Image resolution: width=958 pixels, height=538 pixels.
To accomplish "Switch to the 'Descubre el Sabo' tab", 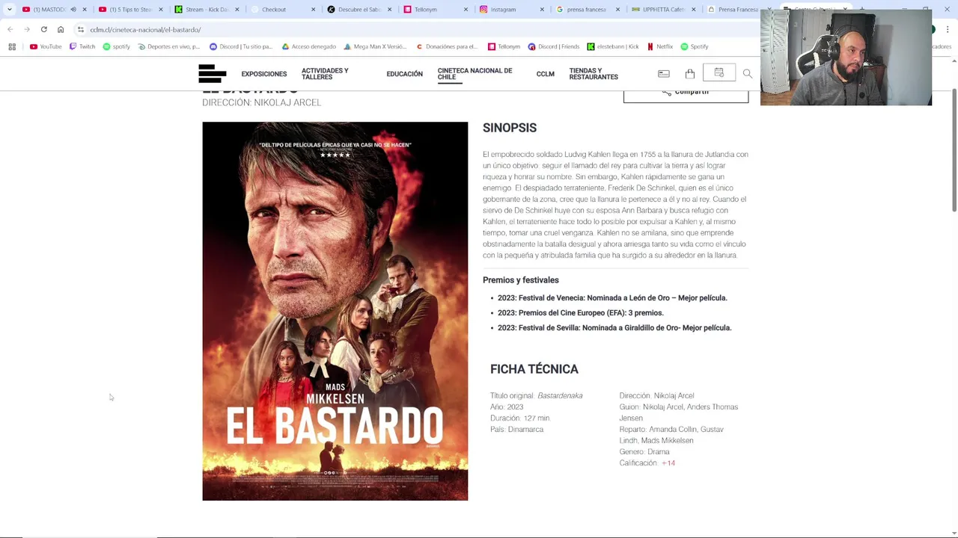I will (359, 9).
